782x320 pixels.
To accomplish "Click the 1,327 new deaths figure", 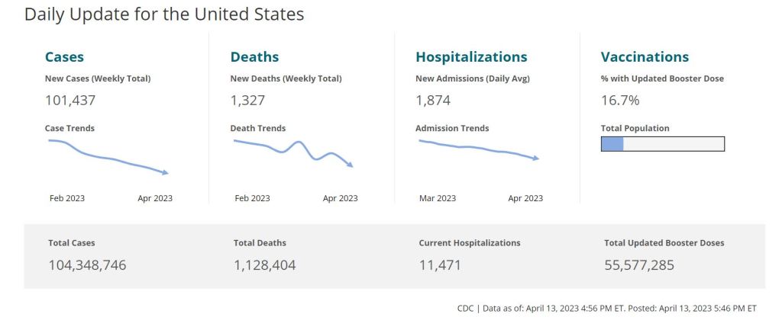I will [x=247, y=100].
